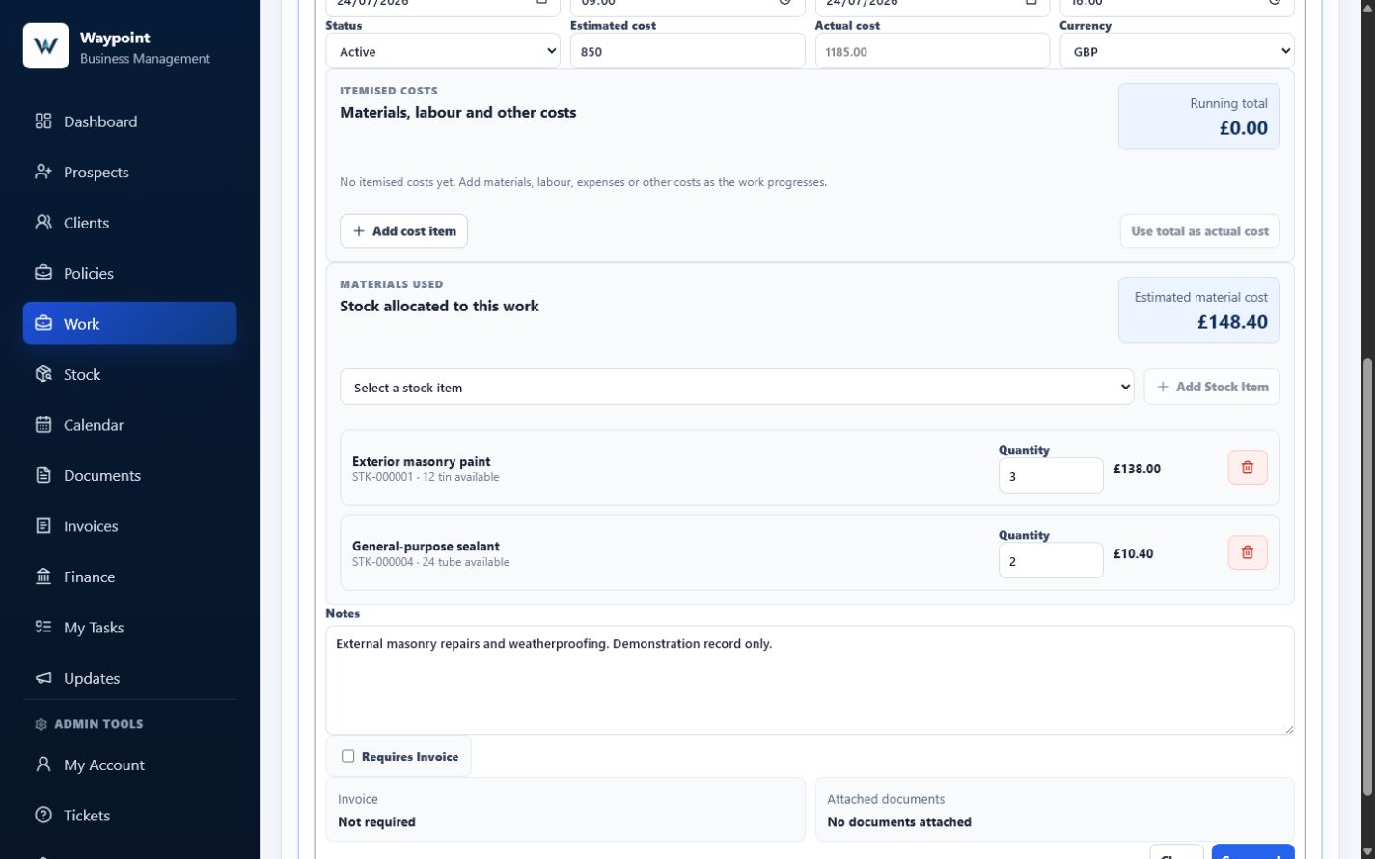Click the £138.00 line price
This screenshot has height=859, width=1375.
[1137, 469]
